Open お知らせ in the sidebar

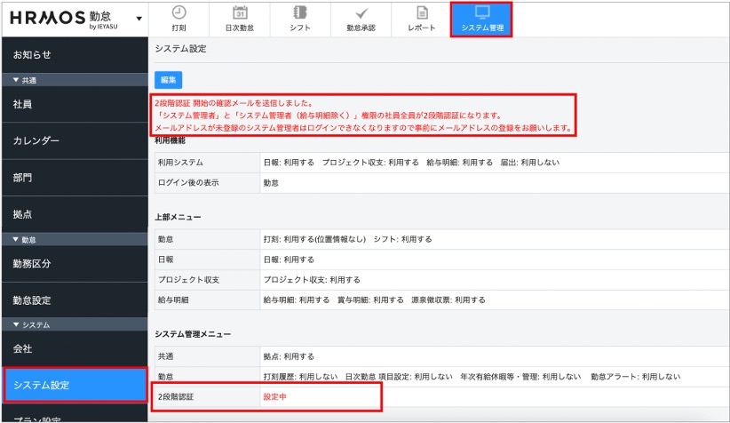coord(32,55)
